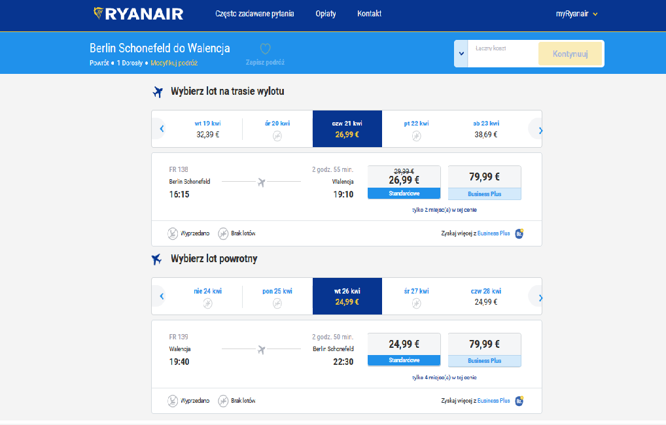Click Business Plus badge icon in outbound section

[x=519, y=233]
